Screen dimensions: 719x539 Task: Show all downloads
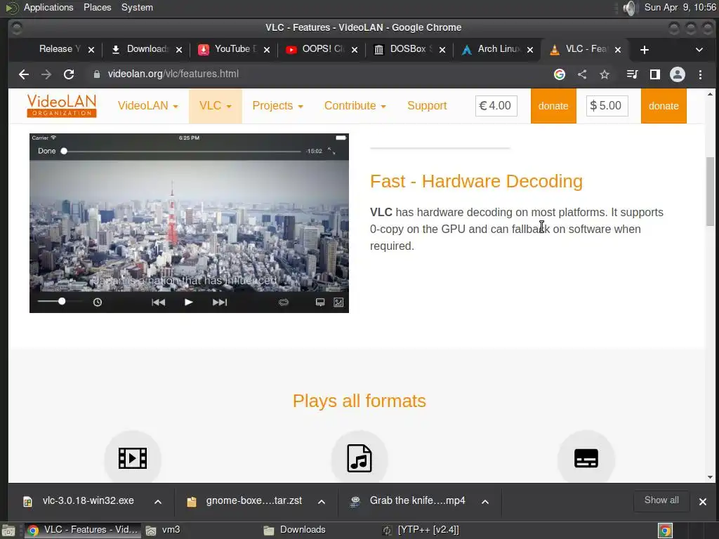661,500
